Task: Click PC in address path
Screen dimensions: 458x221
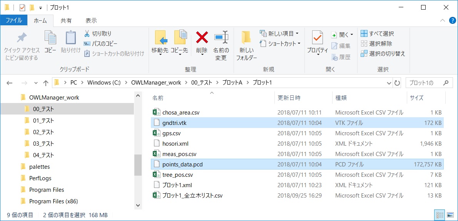Action: pyautogui.click(x=74, y=83)
